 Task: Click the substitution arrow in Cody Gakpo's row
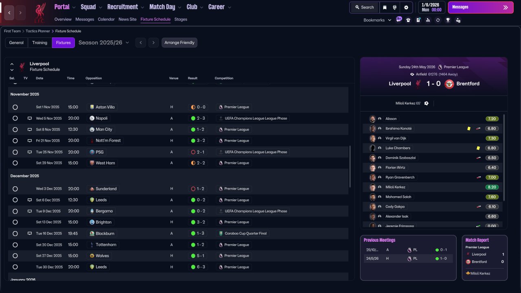point(478,207)
